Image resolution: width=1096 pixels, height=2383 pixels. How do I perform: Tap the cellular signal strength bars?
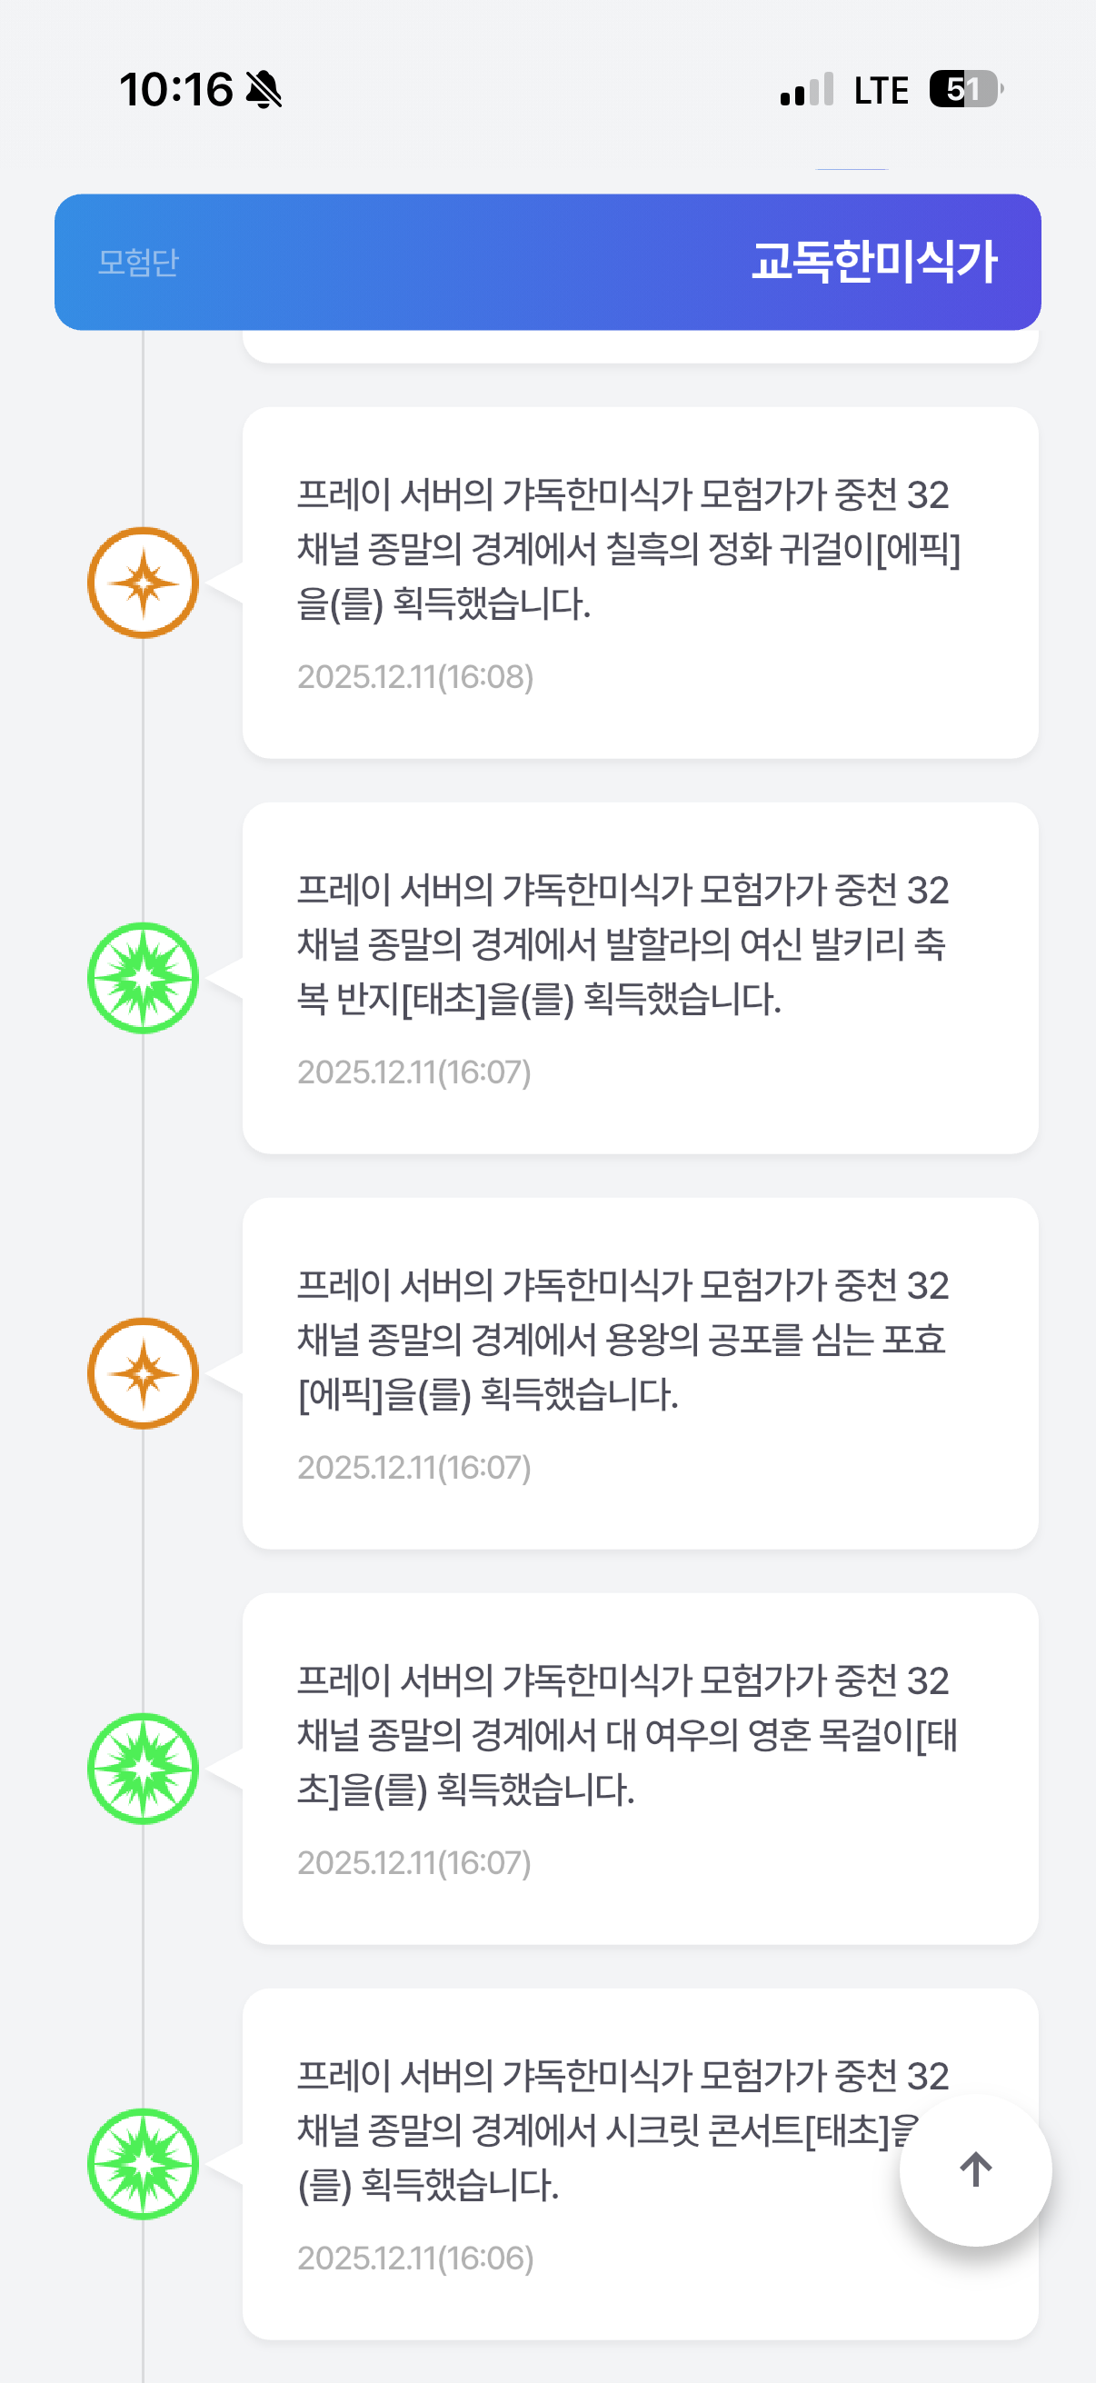click(x=806, y=90)
